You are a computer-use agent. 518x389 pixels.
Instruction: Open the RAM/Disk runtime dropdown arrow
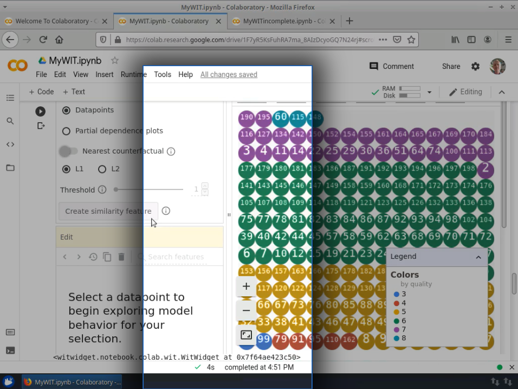pos(430,92)
